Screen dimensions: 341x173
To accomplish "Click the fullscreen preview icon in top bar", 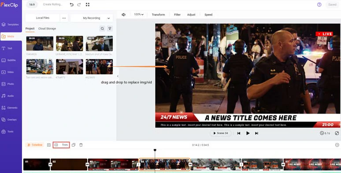I will (x=87, y=4).
